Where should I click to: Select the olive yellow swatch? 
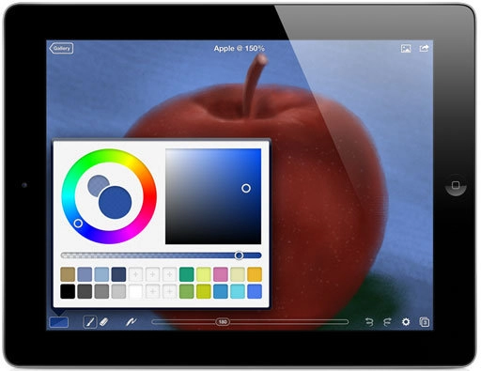coord(204,291)
